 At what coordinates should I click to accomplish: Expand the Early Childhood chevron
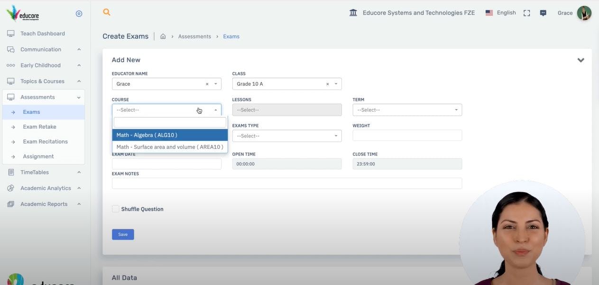(79, 65)
